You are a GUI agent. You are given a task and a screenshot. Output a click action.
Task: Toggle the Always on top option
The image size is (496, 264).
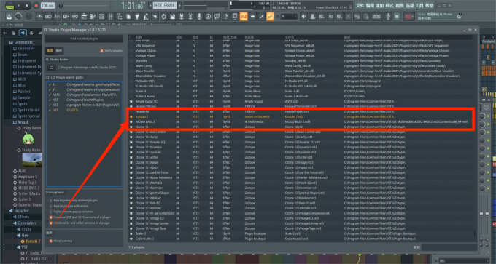point(51,241)
